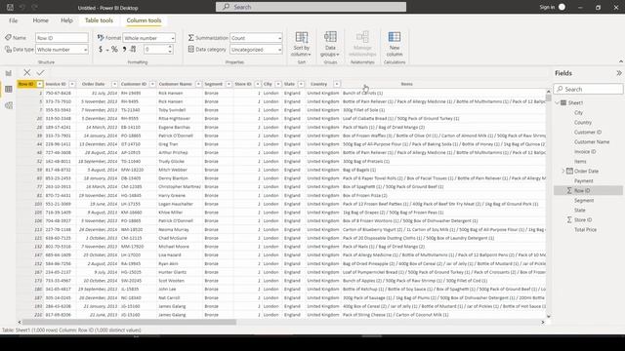Select the Customer ID field
This screenshot has width=625, height=351.
tap(588, 133)
